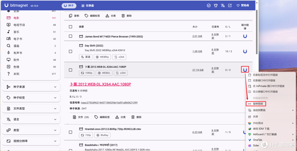The width and height of the screenshot is (297, 151).
Task: Open the language translate icon in header
Action: pyautogui.click(x=223, y=6)
